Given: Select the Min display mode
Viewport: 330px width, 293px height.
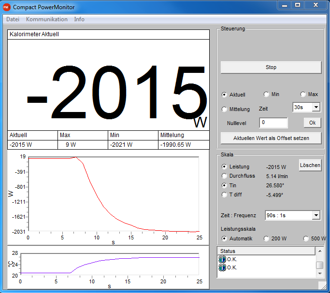Looking at the screenshot, I should coord(266,94).
